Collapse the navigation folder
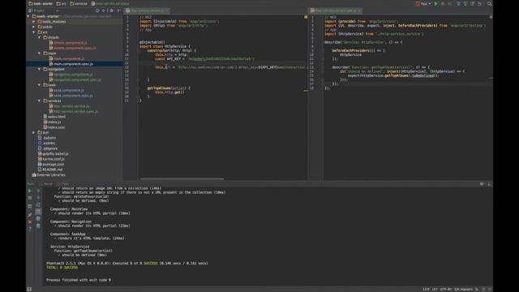Image resolution: width=519 pixels, height=292 pixels. click(40, 69)
